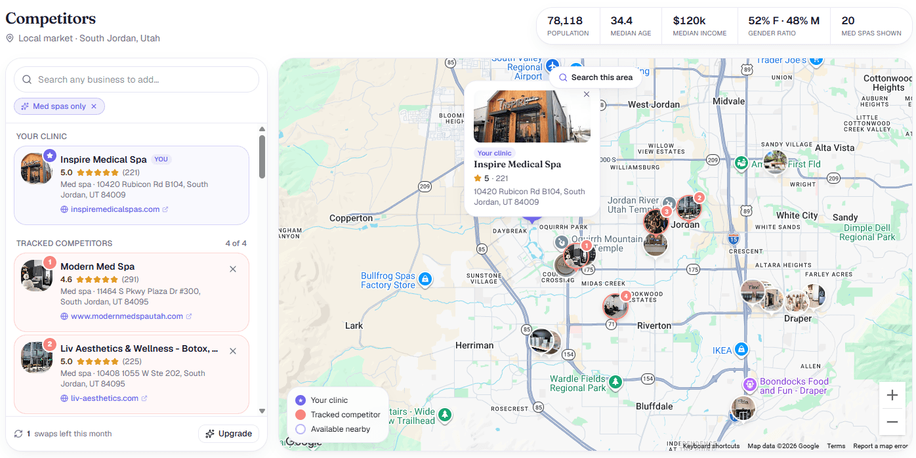Click the Inspire Medical Spa thumbnail in list
Screen dimensions: 916x458
36,169
